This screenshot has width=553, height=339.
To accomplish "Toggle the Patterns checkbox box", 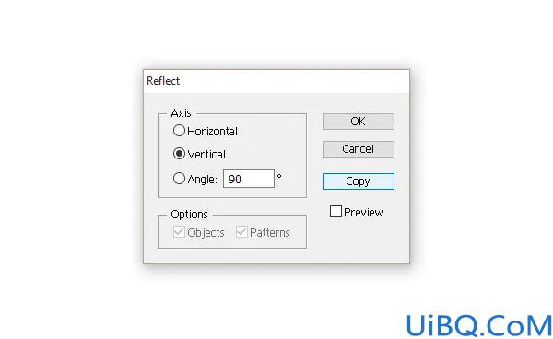I will 241,232.
